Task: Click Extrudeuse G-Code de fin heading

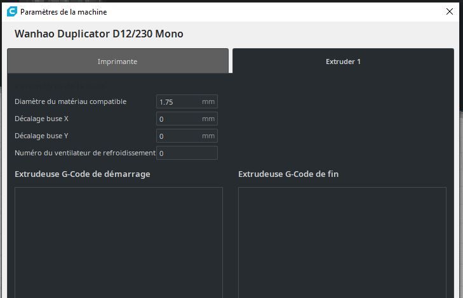Action: coord(288,174)
